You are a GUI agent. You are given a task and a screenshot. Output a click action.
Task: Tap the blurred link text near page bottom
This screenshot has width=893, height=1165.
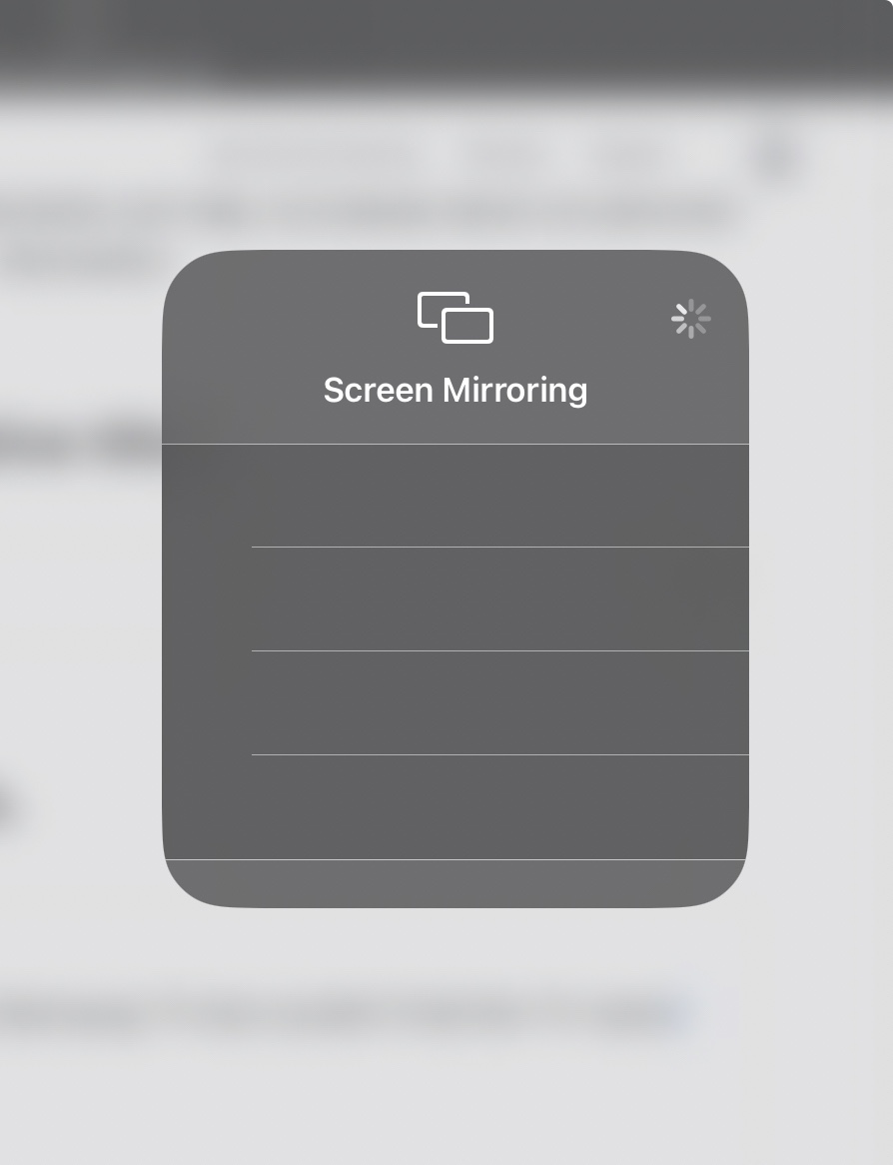coord(639,1016)
